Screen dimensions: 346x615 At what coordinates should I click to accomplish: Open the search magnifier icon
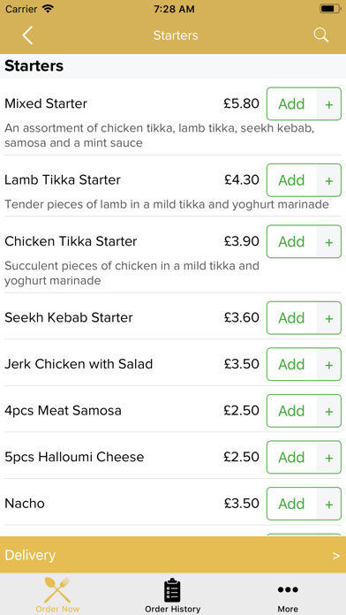[x=321, y=35]
